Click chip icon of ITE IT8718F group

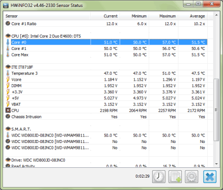(x=8, y=67)
